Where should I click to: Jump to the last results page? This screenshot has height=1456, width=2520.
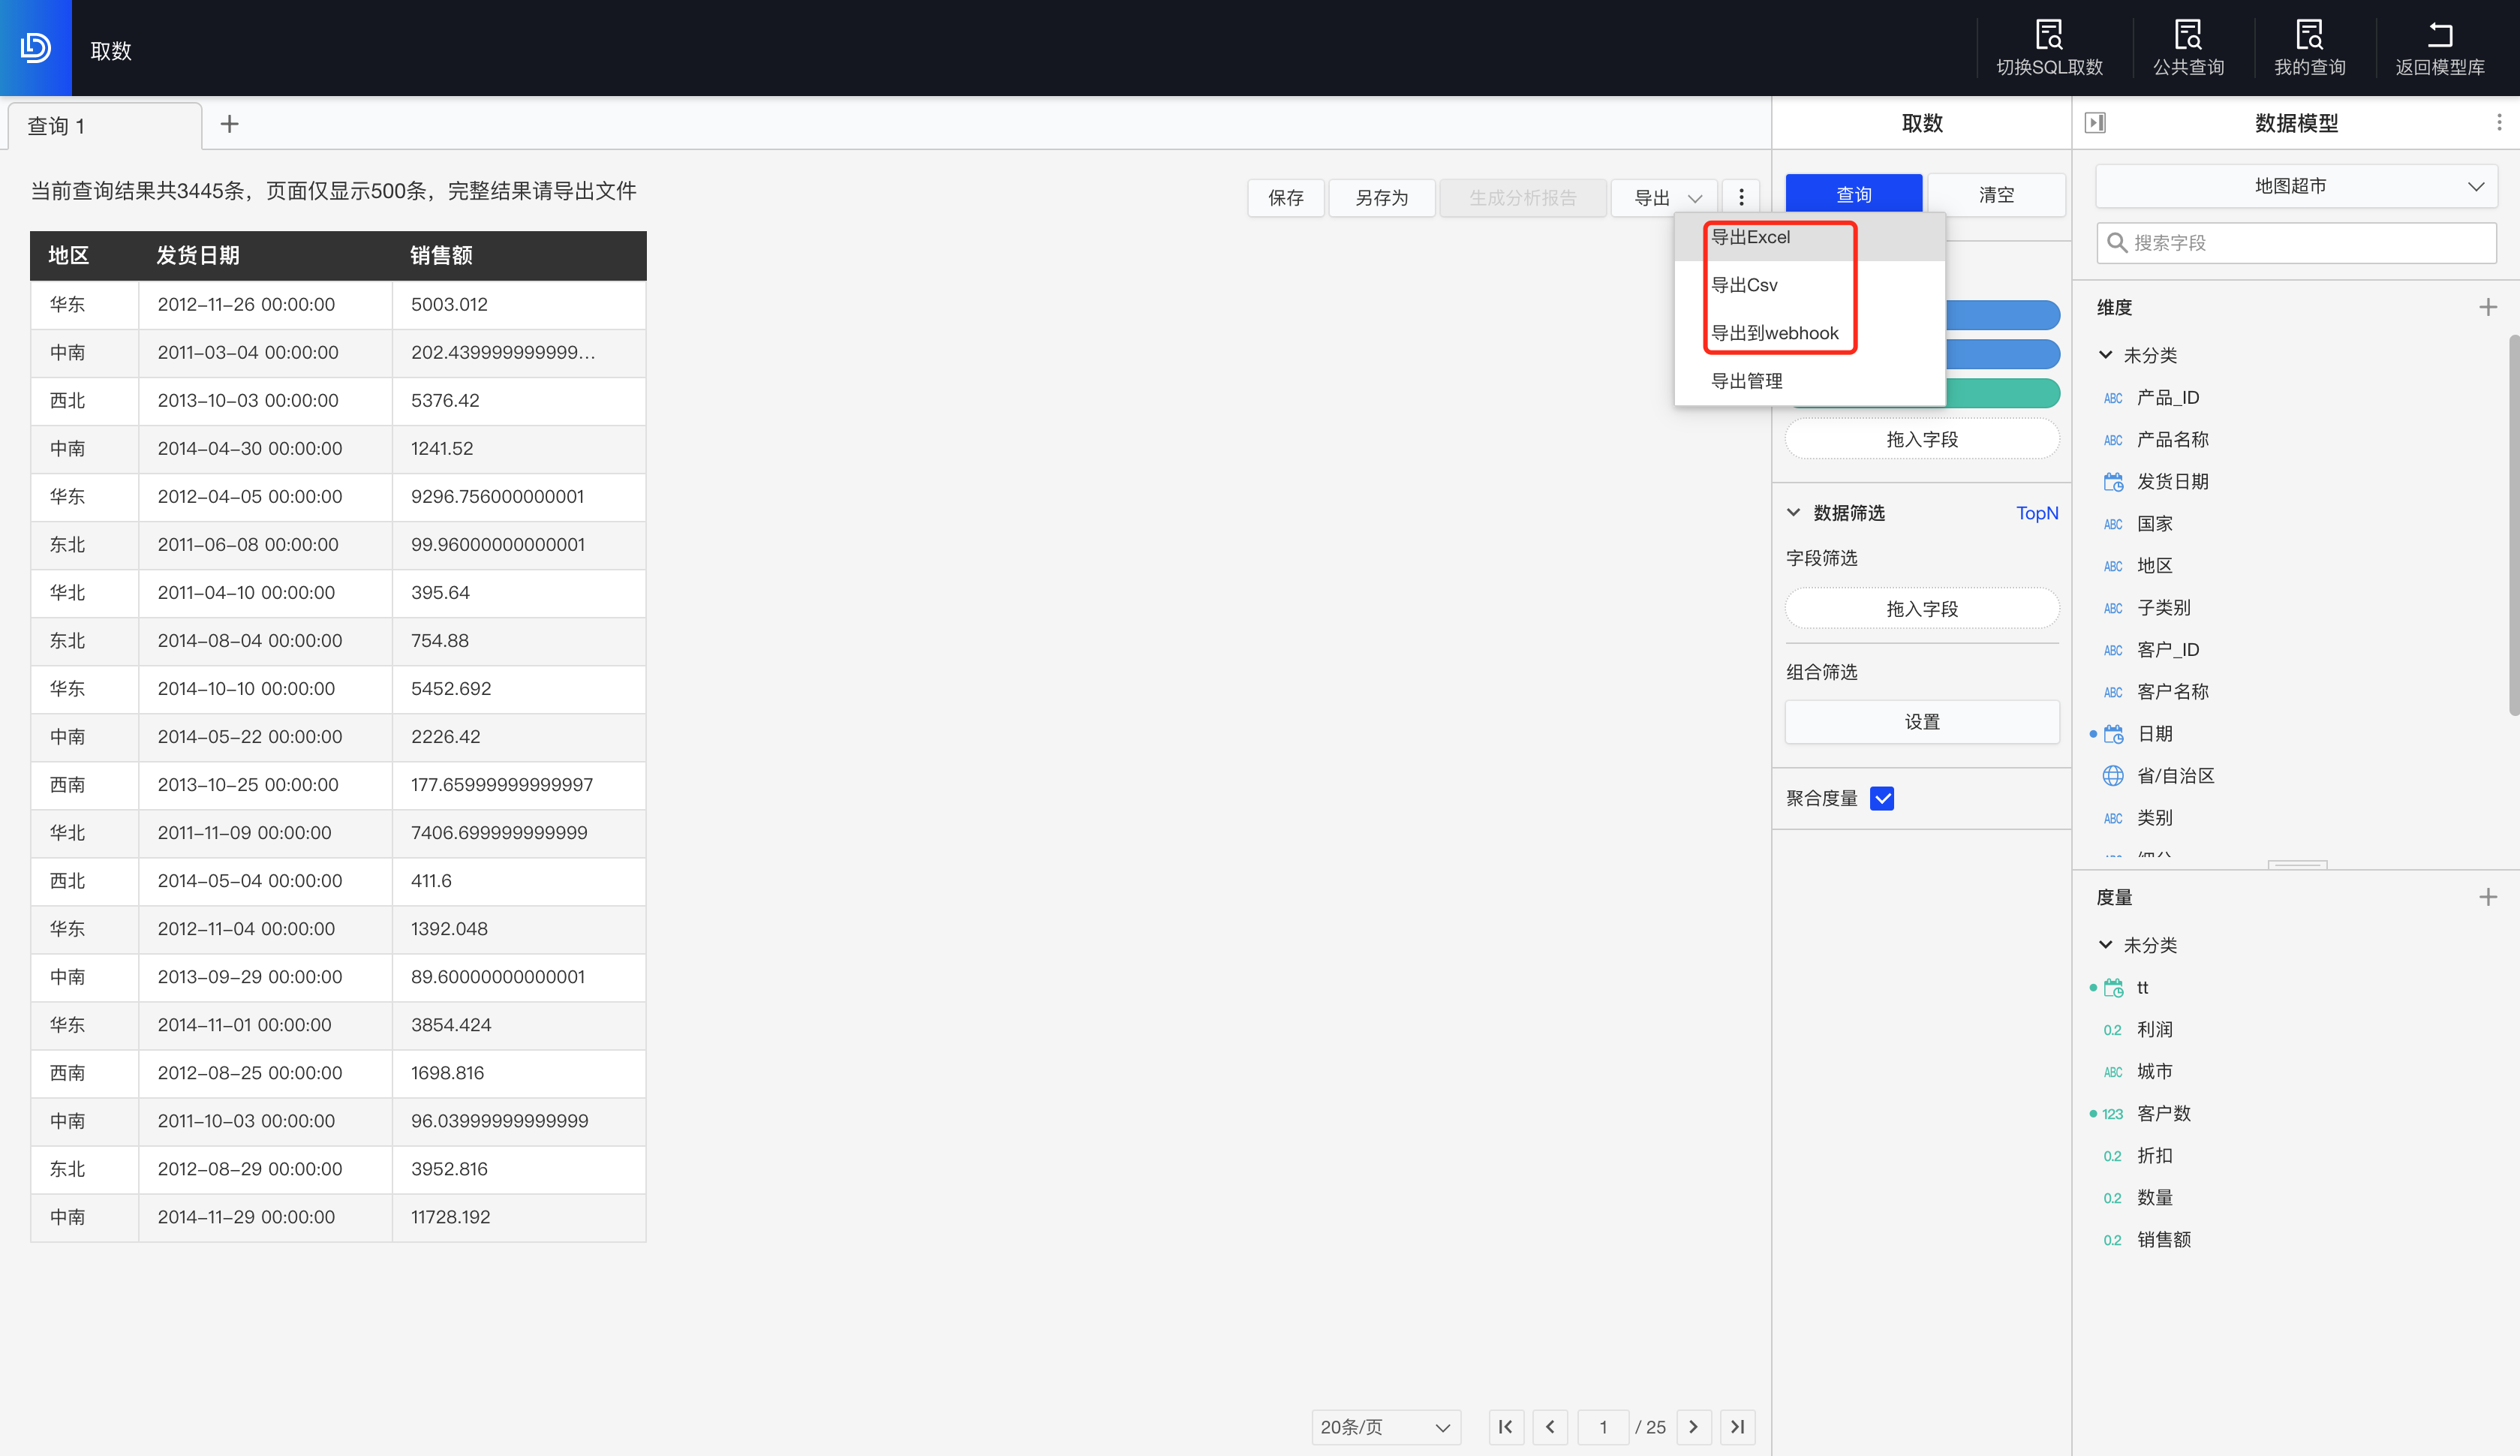[1737, 1427]
